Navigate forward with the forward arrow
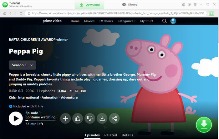Viewport: 219px width, 139px height. (16, 13)
